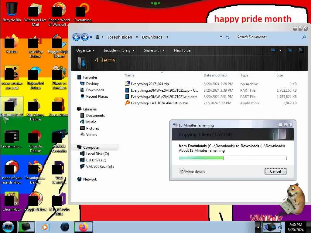Go forward in Explorer navigation

(x=85, y=37)
